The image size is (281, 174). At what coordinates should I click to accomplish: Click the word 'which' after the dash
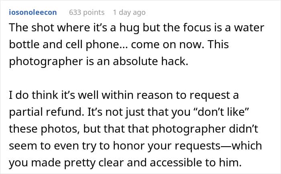pyautogui.click(x=246, y=145)
